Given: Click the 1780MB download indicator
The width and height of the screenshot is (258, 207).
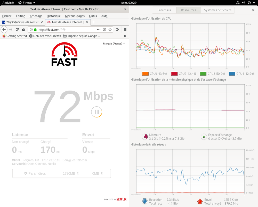Looking at the screenshot, I should [71, 173].
